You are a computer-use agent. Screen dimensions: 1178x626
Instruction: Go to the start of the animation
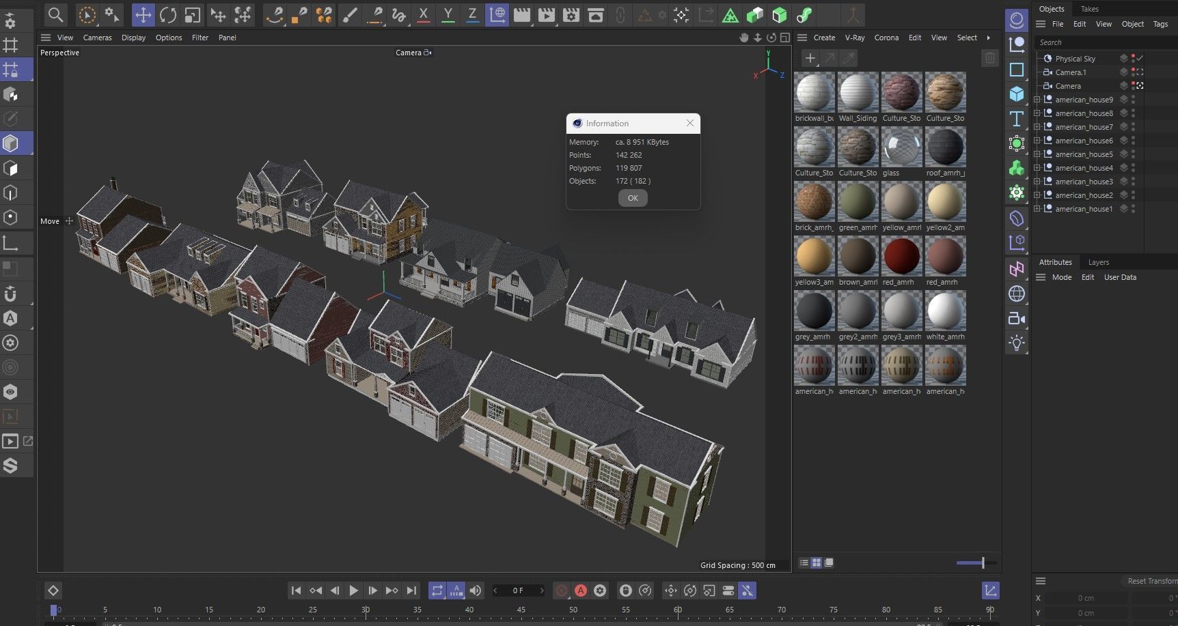(296, 591)
